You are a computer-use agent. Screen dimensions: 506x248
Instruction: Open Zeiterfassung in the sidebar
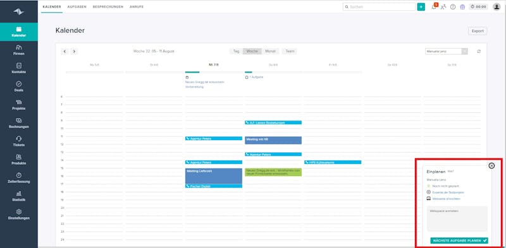19,178
